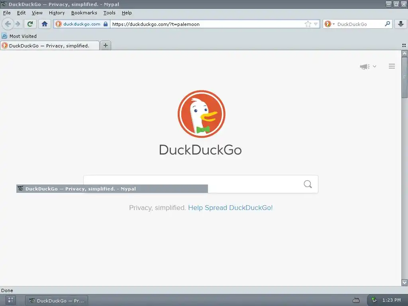The width and height of the screenshot is (408, 306).
Task: Click the Done status bar text
Action: click(7, 290)
